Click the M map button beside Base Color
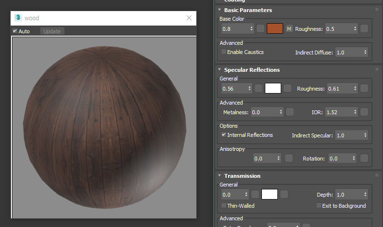 click(x=289, y=29)
